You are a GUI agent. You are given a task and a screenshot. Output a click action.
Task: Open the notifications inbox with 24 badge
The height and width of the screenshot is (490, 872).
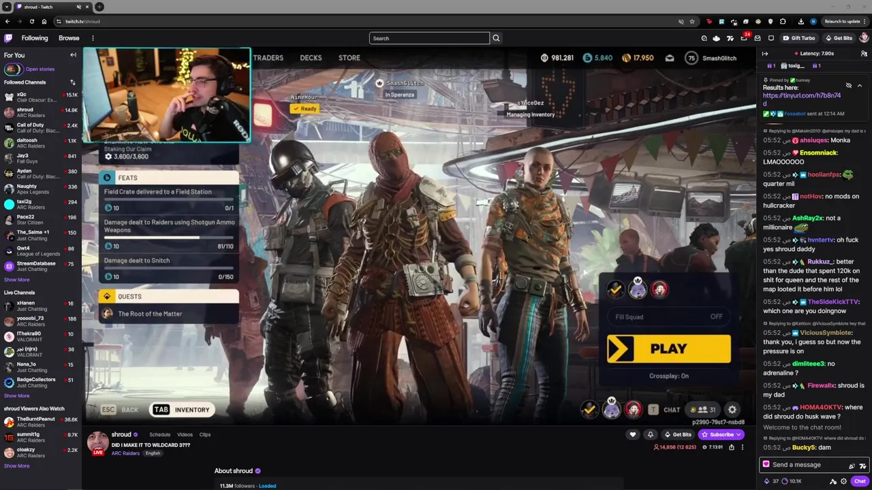[x=744, y=38]
